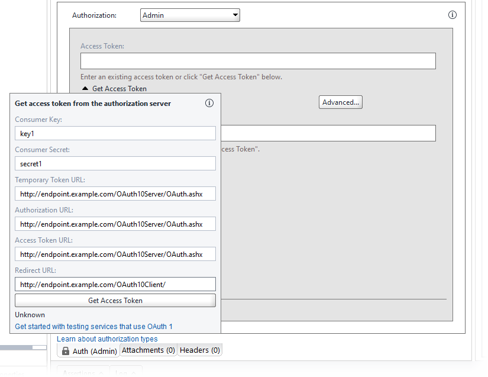
Task: Click the Temporary Token URL field
Action: [x=115, y=193]
